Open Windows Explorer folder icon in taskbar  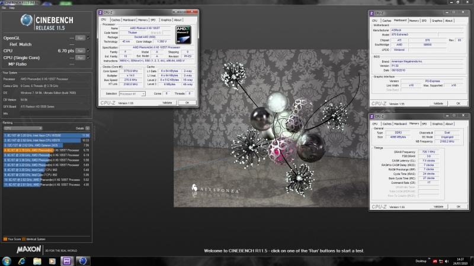click(x=37, y=260)
